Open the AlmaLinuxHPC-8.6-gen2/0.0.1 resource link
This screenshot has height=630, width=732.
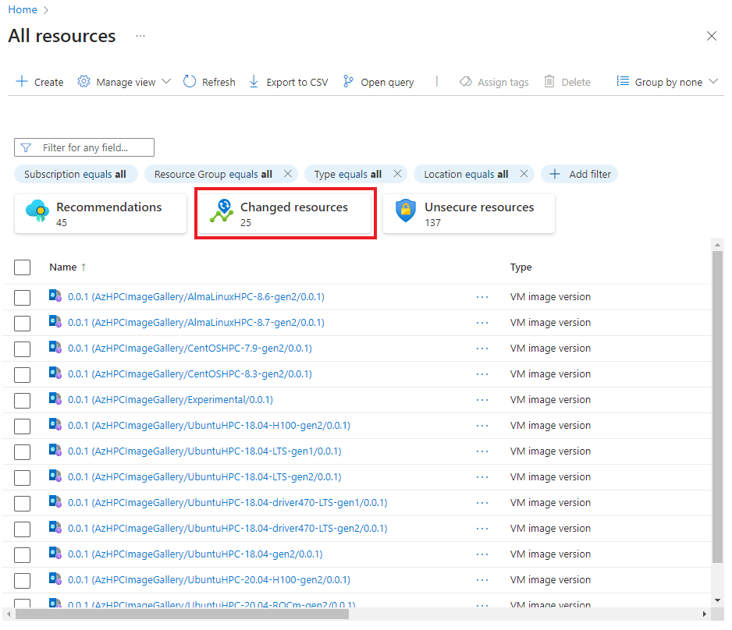[196, 297]
